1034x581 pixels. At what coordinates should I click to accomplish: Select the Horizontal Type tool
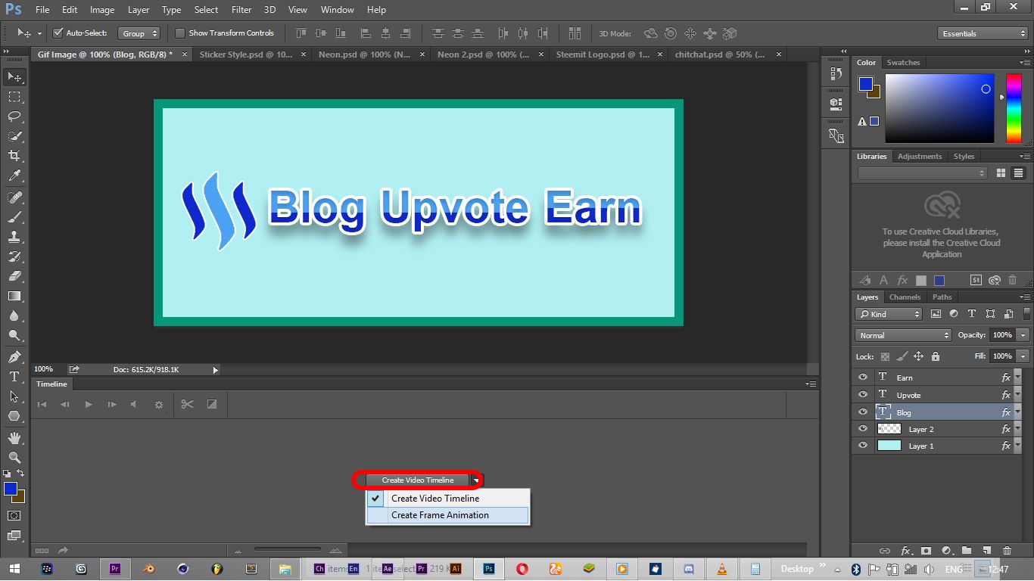tap(14, 377)
